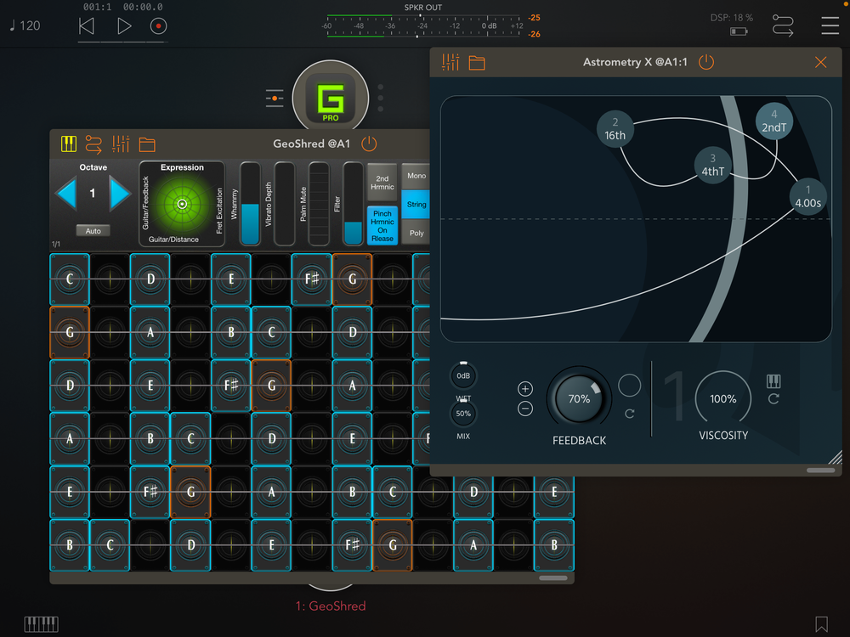
Task: Click the GeoShred G PRO instrument icon
Action: pos(331,99)
